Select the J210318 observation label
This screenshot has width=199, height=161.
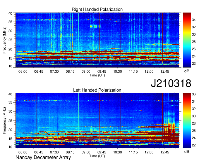click(x=171, y=83)
